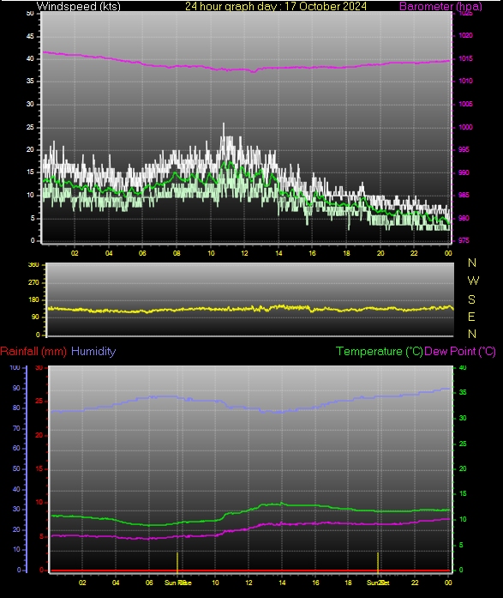Click the W compass label beside wind direction
The image size is (503, 598).
[473, 281]
